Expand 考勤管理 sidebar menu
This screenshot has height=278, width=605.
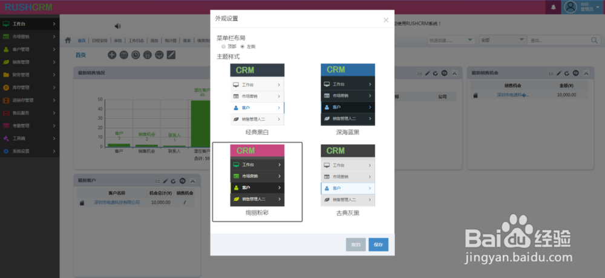coord(30,126)
